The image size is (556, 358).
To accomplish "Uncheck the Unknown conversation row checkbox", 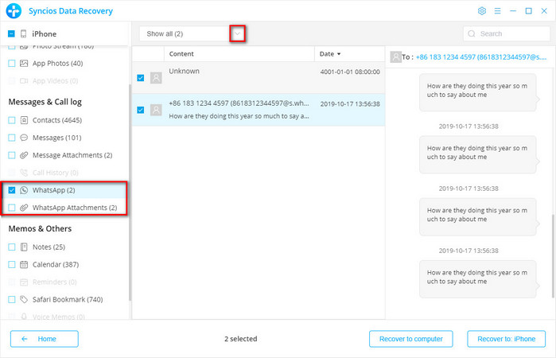I will click(x=141, y=78).
